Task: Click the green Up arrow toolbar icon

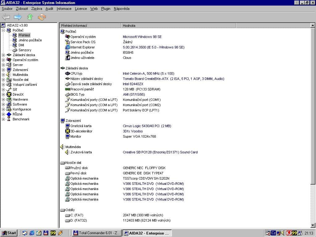Action: click(30, 17)
